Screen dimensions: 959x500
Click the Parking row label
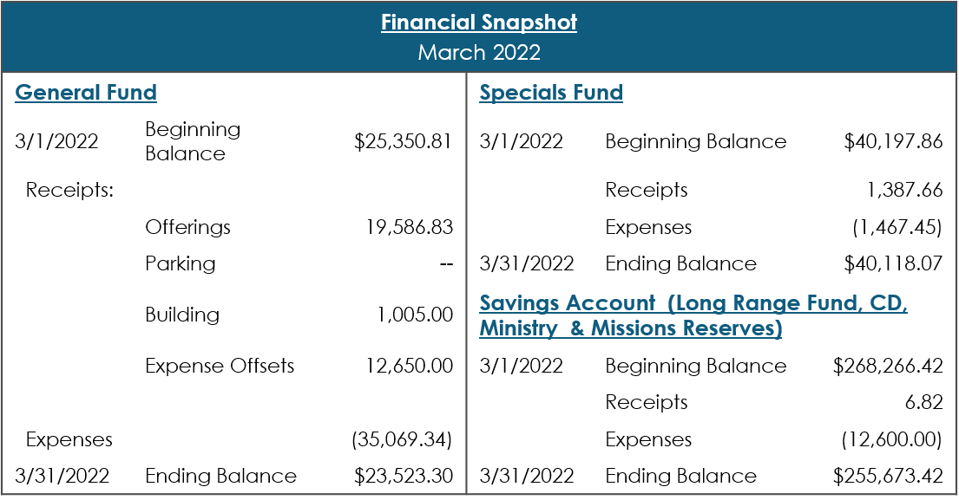180,263
